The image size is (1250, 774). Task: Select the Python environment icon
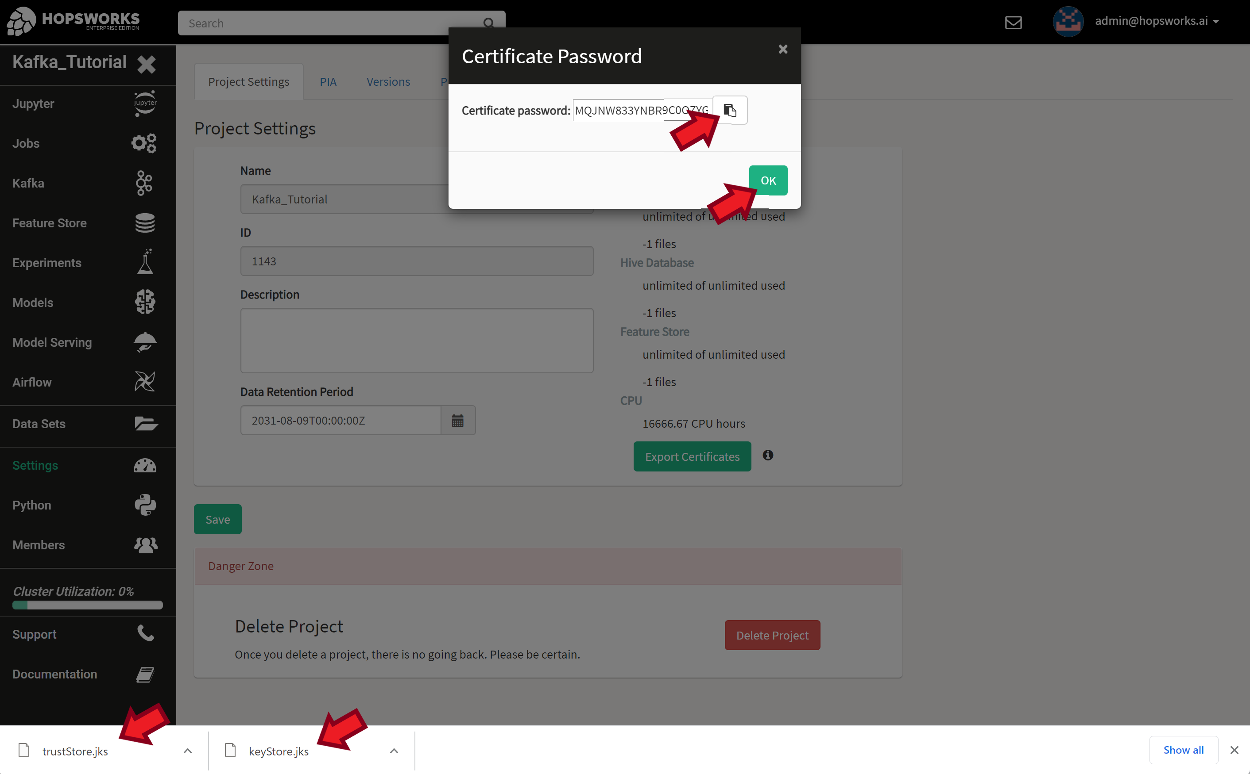[145, 505]
